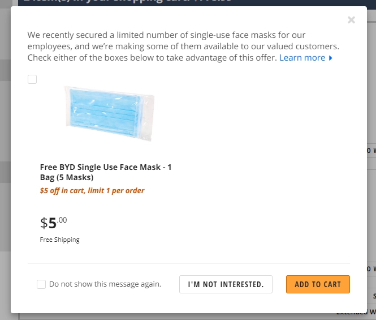The image size is (376, 320).
Task: Check the BYD face mask offer box
Action: pos(32,79)
